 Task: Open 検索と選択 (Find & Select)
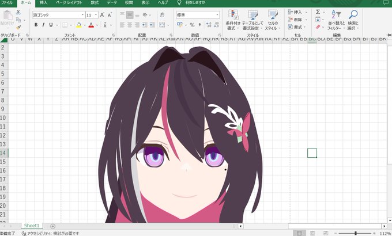(353, 20)
